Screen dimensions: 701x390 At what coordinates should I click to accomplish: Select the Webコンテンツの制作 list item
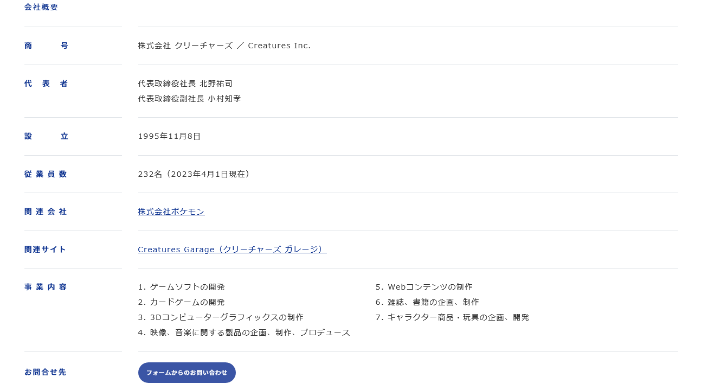tap(424, 287)
